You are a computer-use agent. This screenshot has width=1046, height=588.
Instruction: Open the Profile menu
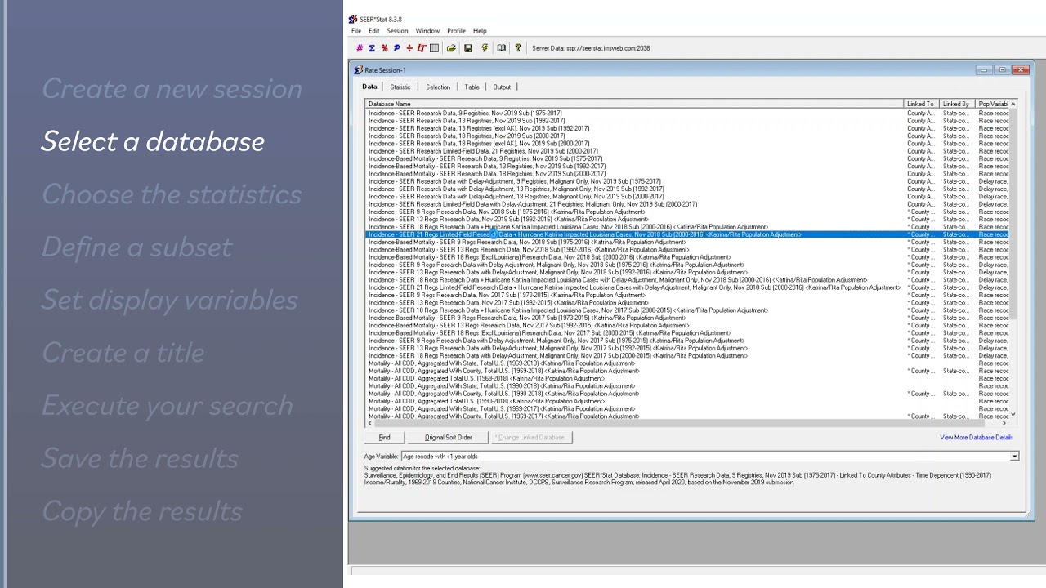pyautogui.click(x=456, y=31)
